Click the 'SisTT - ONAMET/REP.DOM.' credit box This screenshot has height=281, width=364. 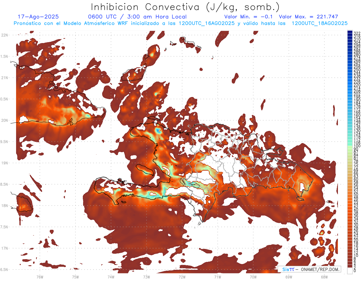(309, 269)
